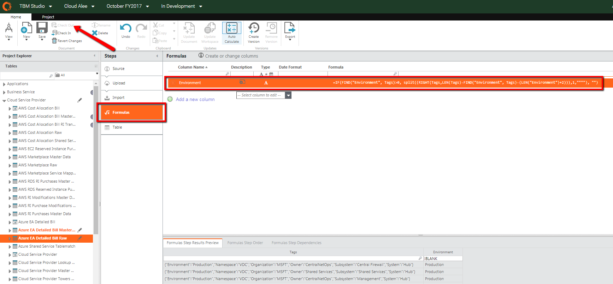The image size is (613, 284).
Task: Switch to the Home ribbon tab
Action: (x=16, y=17)
